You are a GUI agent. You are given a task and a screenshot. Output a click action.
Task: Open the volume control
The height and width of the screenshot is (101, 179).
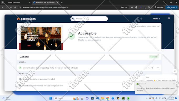point(162,98)
